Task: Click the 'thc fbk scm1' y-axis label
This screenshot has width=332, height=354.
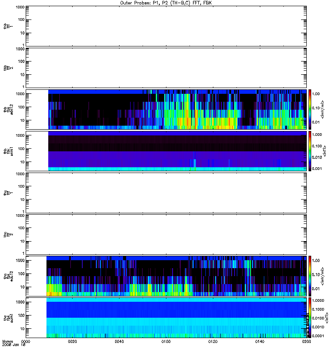Action: pos(8,318)
